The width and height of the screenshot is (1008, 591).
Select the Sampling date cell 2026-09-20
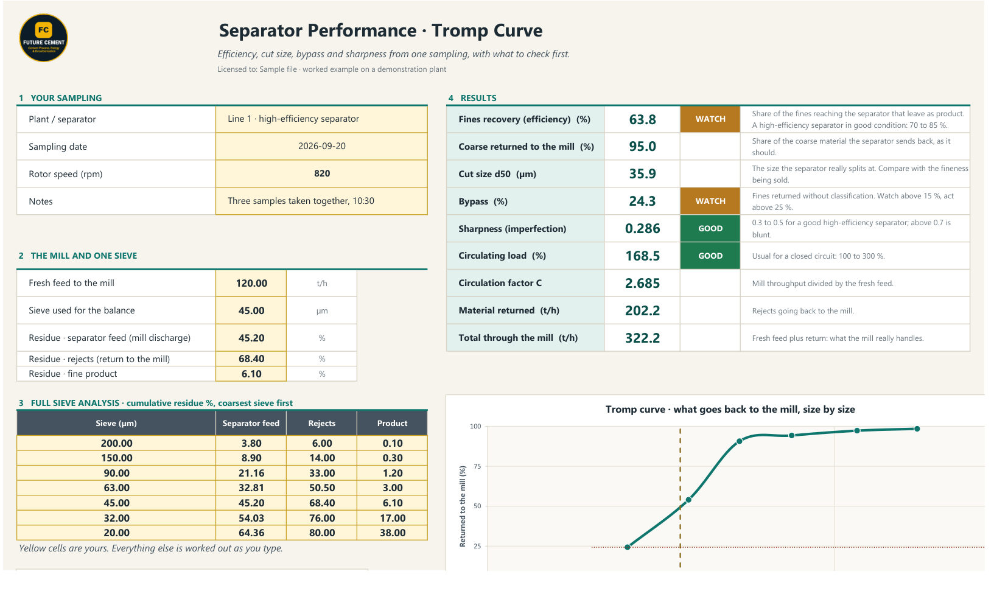(321, 146)
